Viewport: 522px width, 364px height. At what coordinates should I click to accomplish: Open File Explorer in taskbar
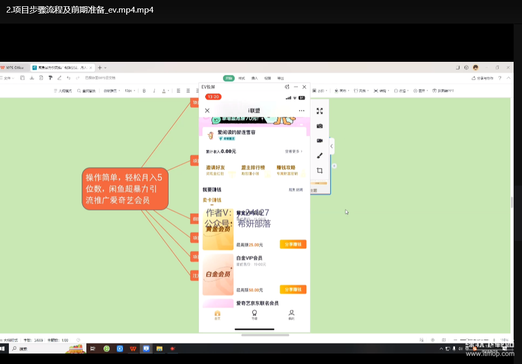click(x=160, y=349)
